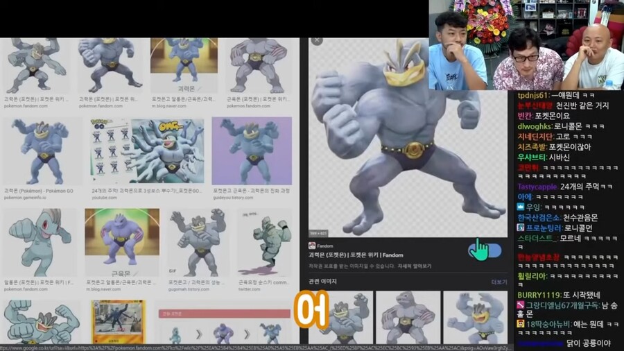This screenshot has height=351, width=624.
Task: Click chat username 'Tastycapple'
Action: [537, 187]
